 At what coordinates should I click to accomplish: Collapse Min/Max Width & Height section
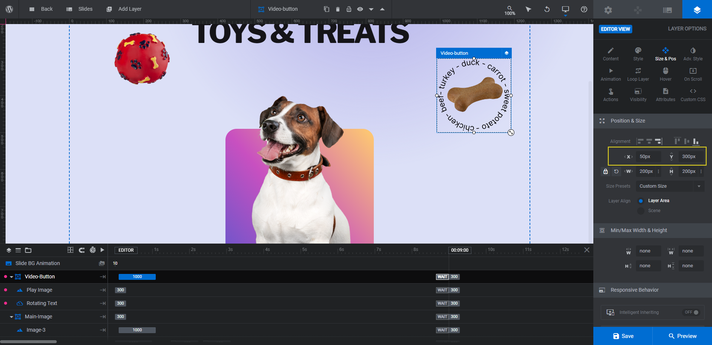point(653,231)
